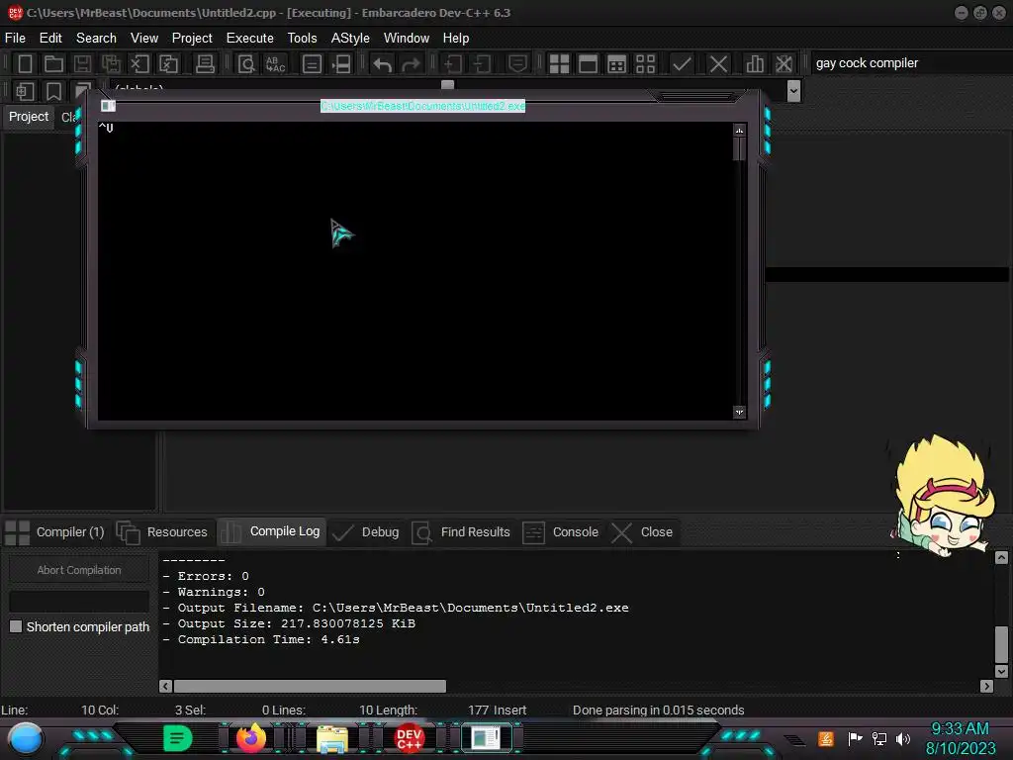Create a new source file from the toolbar
This screenshot has width=1013, height=760.
click(x=25, y=63)
